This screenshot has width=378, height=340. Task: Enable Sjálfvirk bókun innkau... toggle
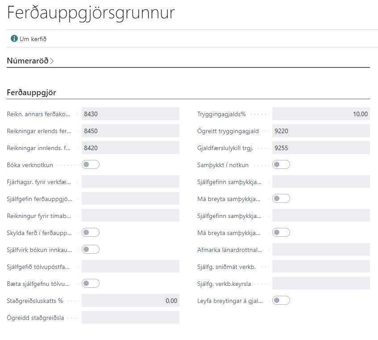pos(90,249)
